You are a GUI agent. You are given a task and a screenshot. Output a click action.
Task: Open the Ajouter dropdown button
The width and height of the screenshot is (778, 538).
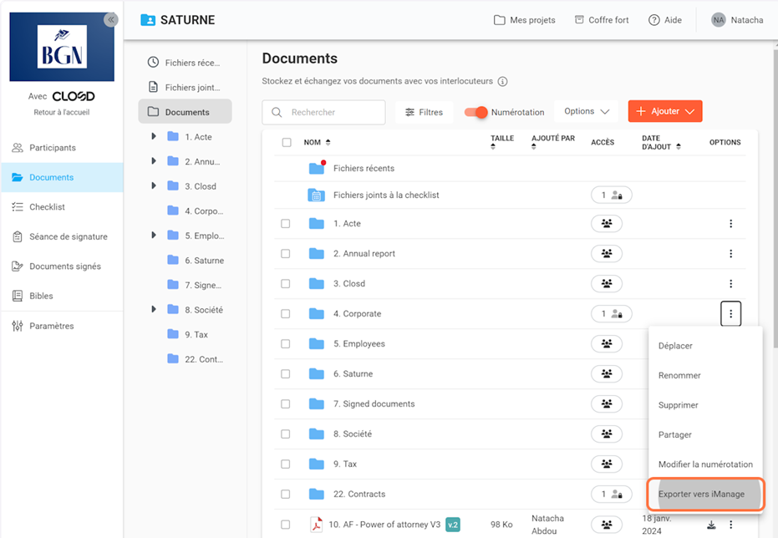pos(664,112)
